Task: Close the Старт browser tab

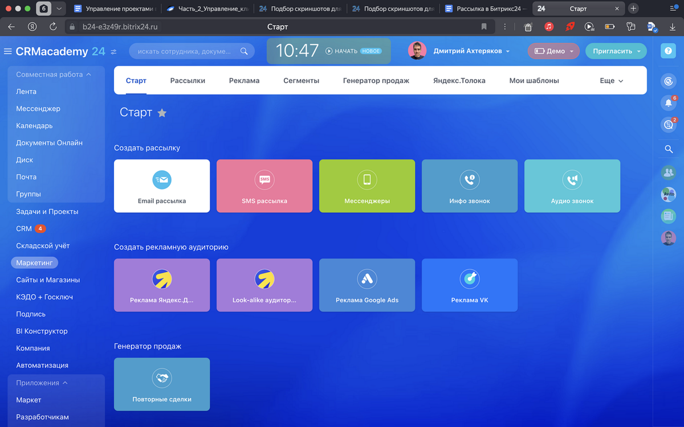Action: (617, 9)
